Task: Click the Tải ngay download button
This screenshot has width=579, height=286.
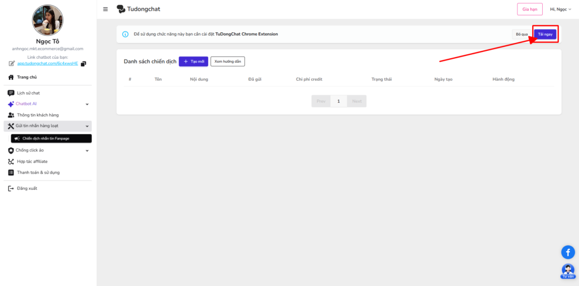Action: (545, 34)
